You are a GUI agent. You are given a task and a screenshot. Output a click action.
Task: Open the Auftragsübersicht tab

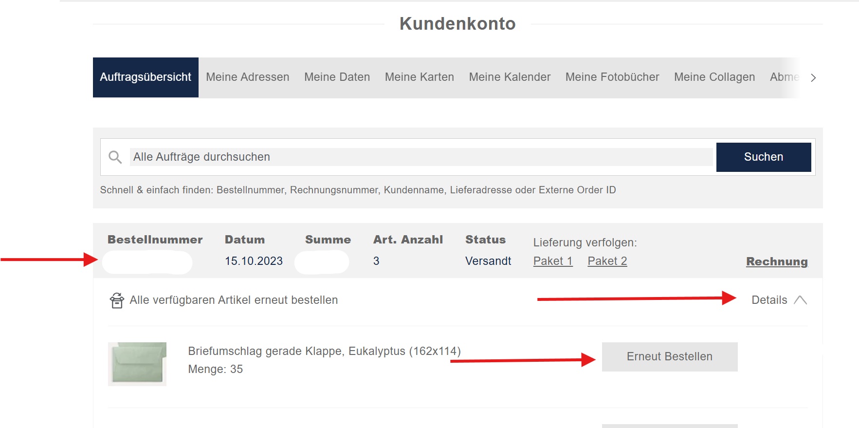pos(146,77)
